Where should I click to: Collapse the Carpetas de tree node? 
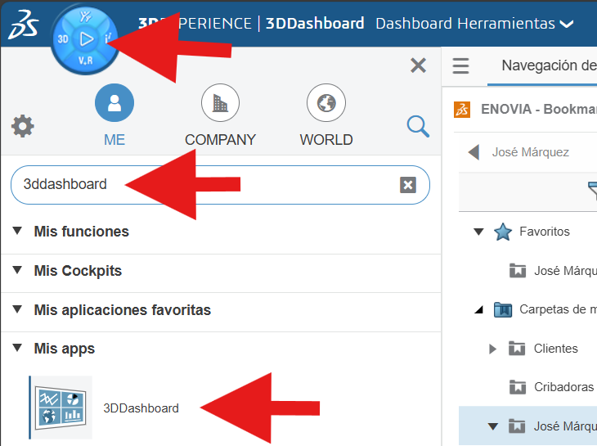coord(478,309)
